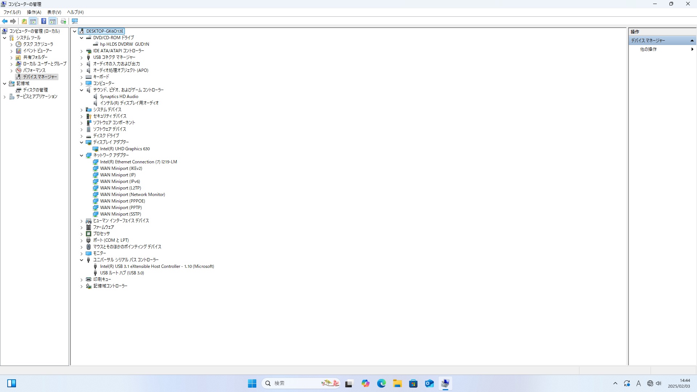Click the Forward arrow toolbar icon
Screen dimensions: 697x392
click(x=13, y=21)
